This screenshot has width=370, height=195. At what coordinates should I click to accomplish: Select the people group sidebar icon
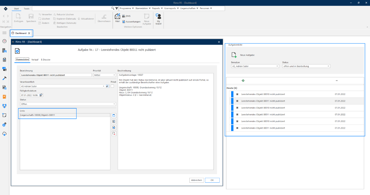[4, 106]
